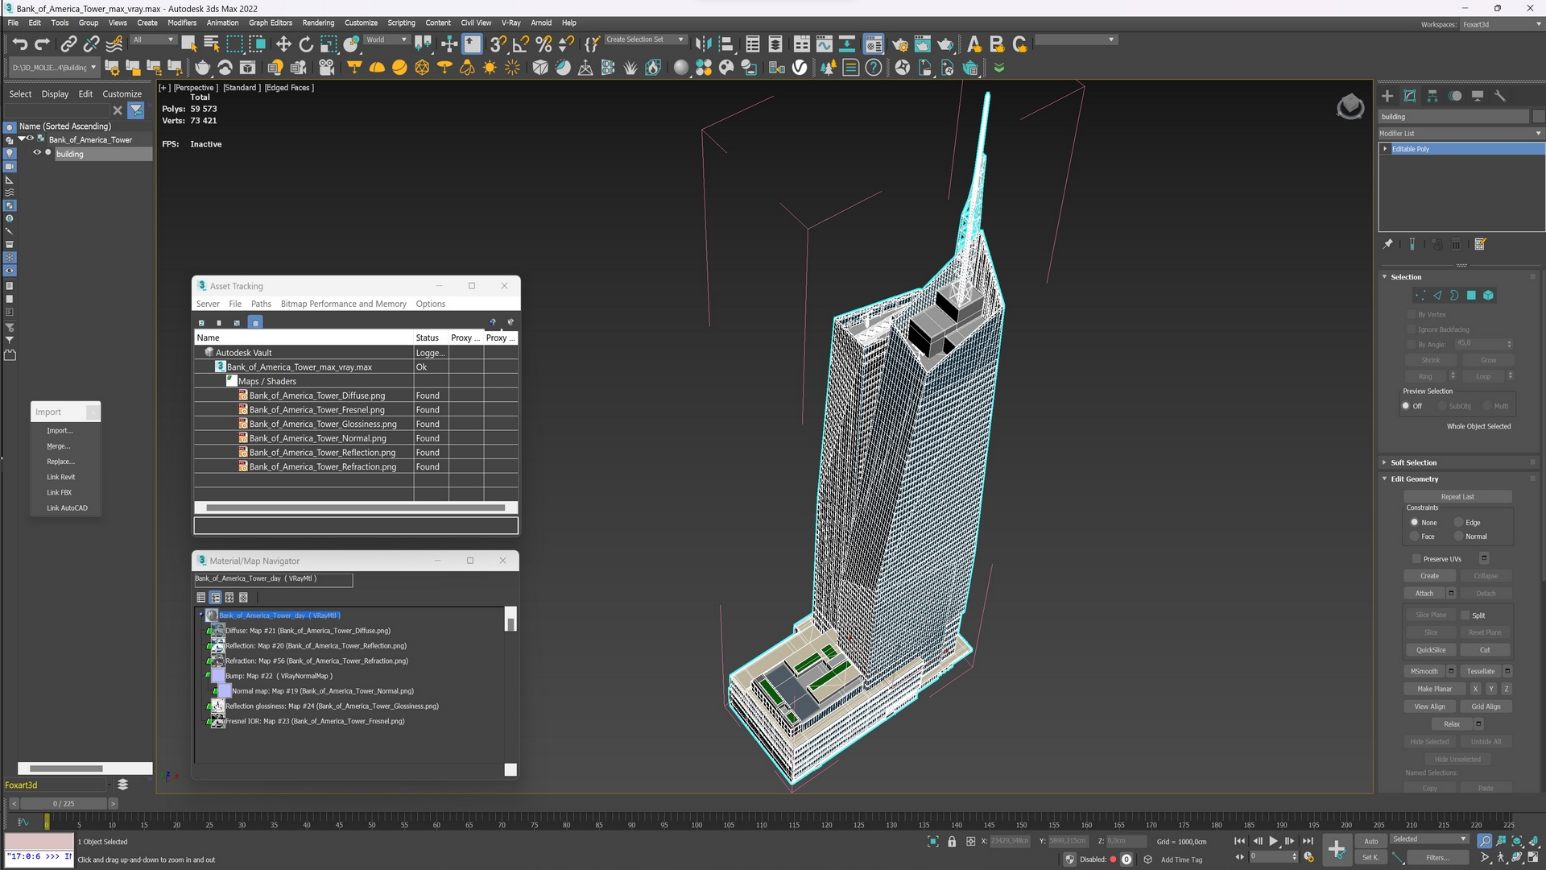Image resolution: width=1546 pixels, height=870 pixels.
Task: Open the Modify tab in command panel
Action: (1410, 96)
